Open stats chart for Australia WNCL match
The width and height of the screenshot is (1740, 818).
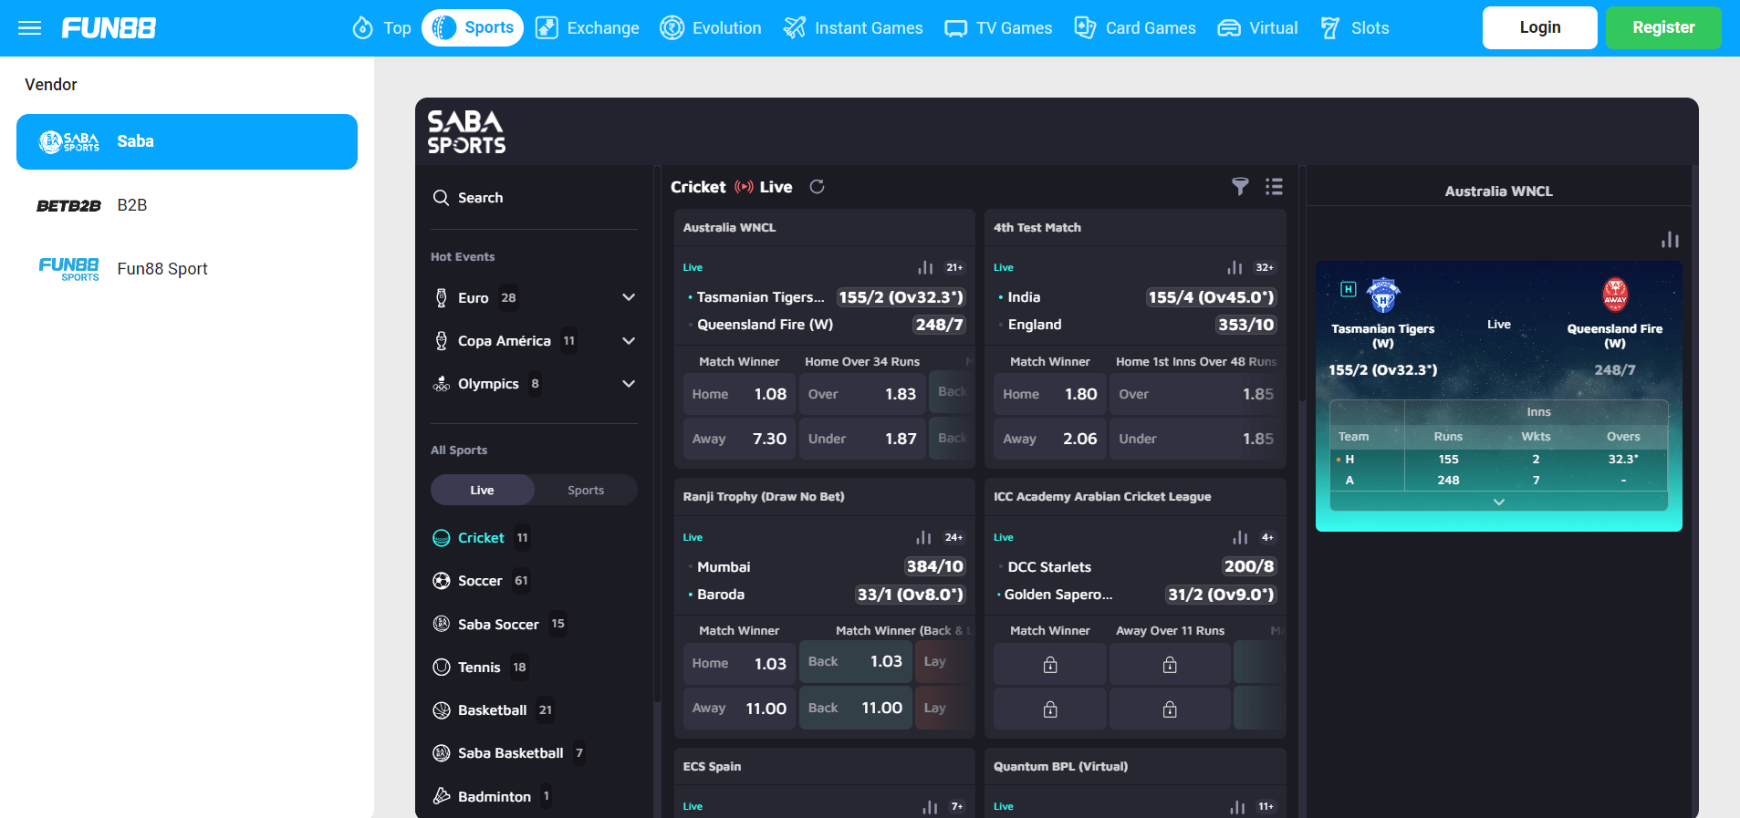[x=925, y=267]
